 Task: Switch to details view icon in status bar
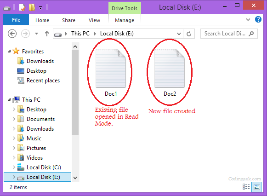246,187
